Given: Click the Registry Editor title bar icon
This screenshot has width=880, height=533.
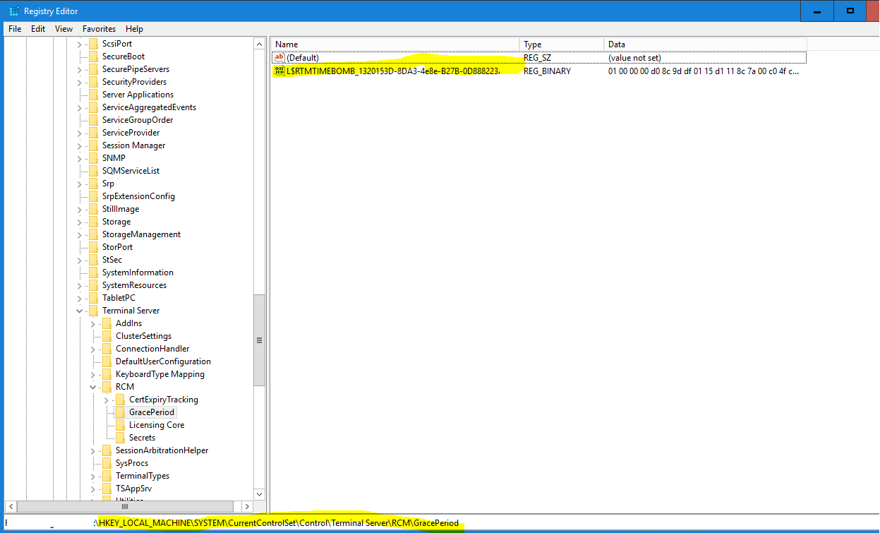Looking at the screenshot, I should [13, 11].
